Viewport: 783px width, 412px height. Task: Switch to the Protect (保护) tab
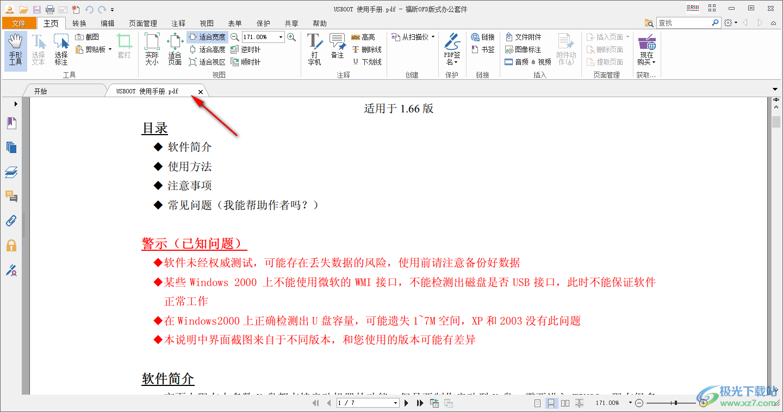[x=263, y=23]
